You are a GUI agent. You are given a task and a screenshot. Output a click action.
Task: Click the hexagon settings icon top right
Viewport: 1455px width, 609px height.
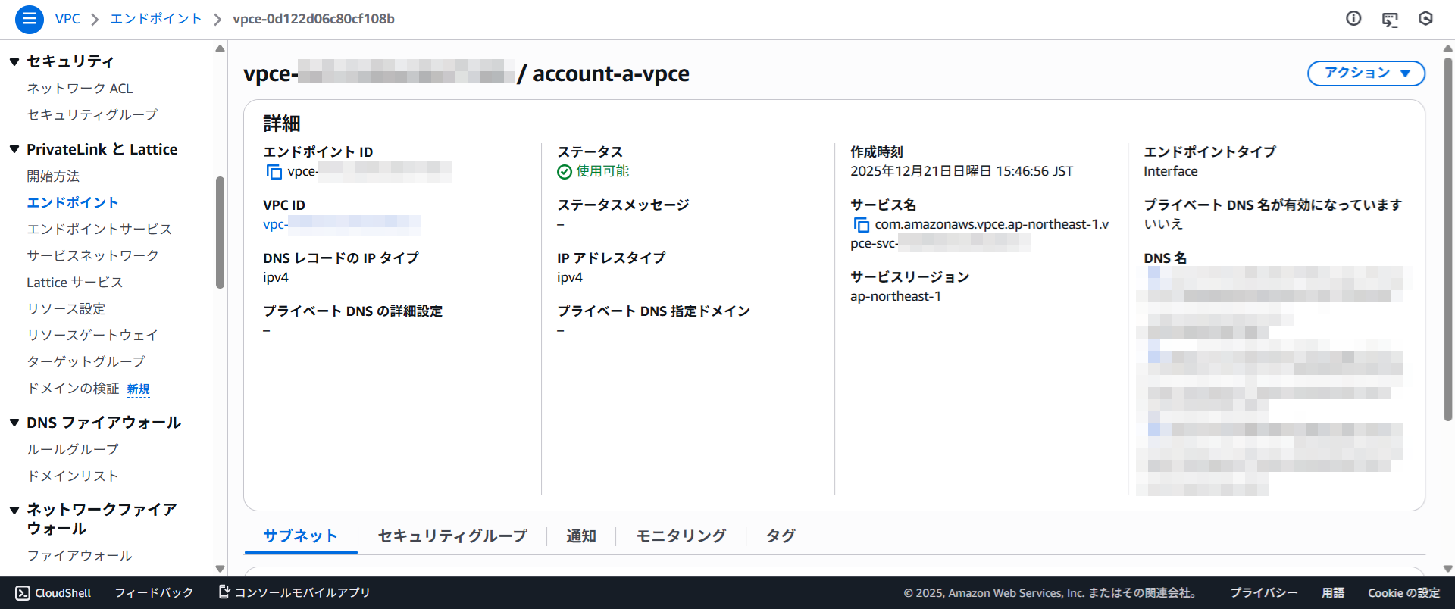pyautogui.click(x=1425, y=19)
